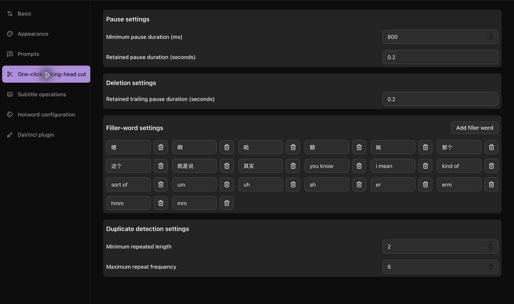The height and width of the screenshot is (304, 514).
Task: Click the Duplicate detection settings heading
Action: pos(148,229)
